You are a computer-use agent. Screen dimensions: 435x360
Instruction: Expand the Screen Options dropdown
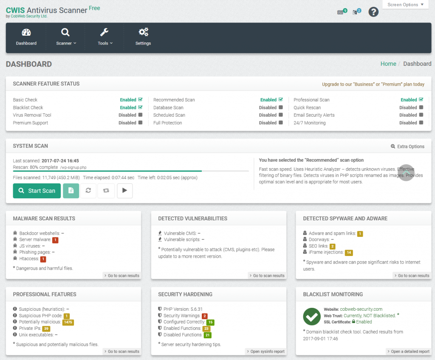tap(405, 5)
